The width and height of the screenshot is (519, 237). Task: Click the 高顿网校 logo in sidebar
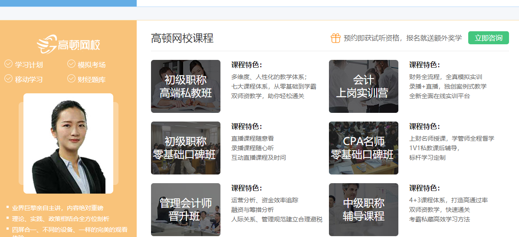coord(69,44)
